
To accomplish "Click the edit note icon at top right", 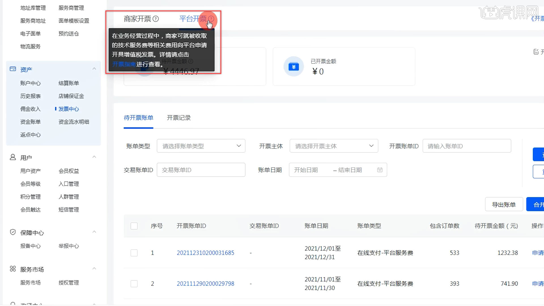I will 536,52.
